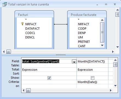
Task: Select PRETNET field in Produse facturate
Action: point(84,42)
